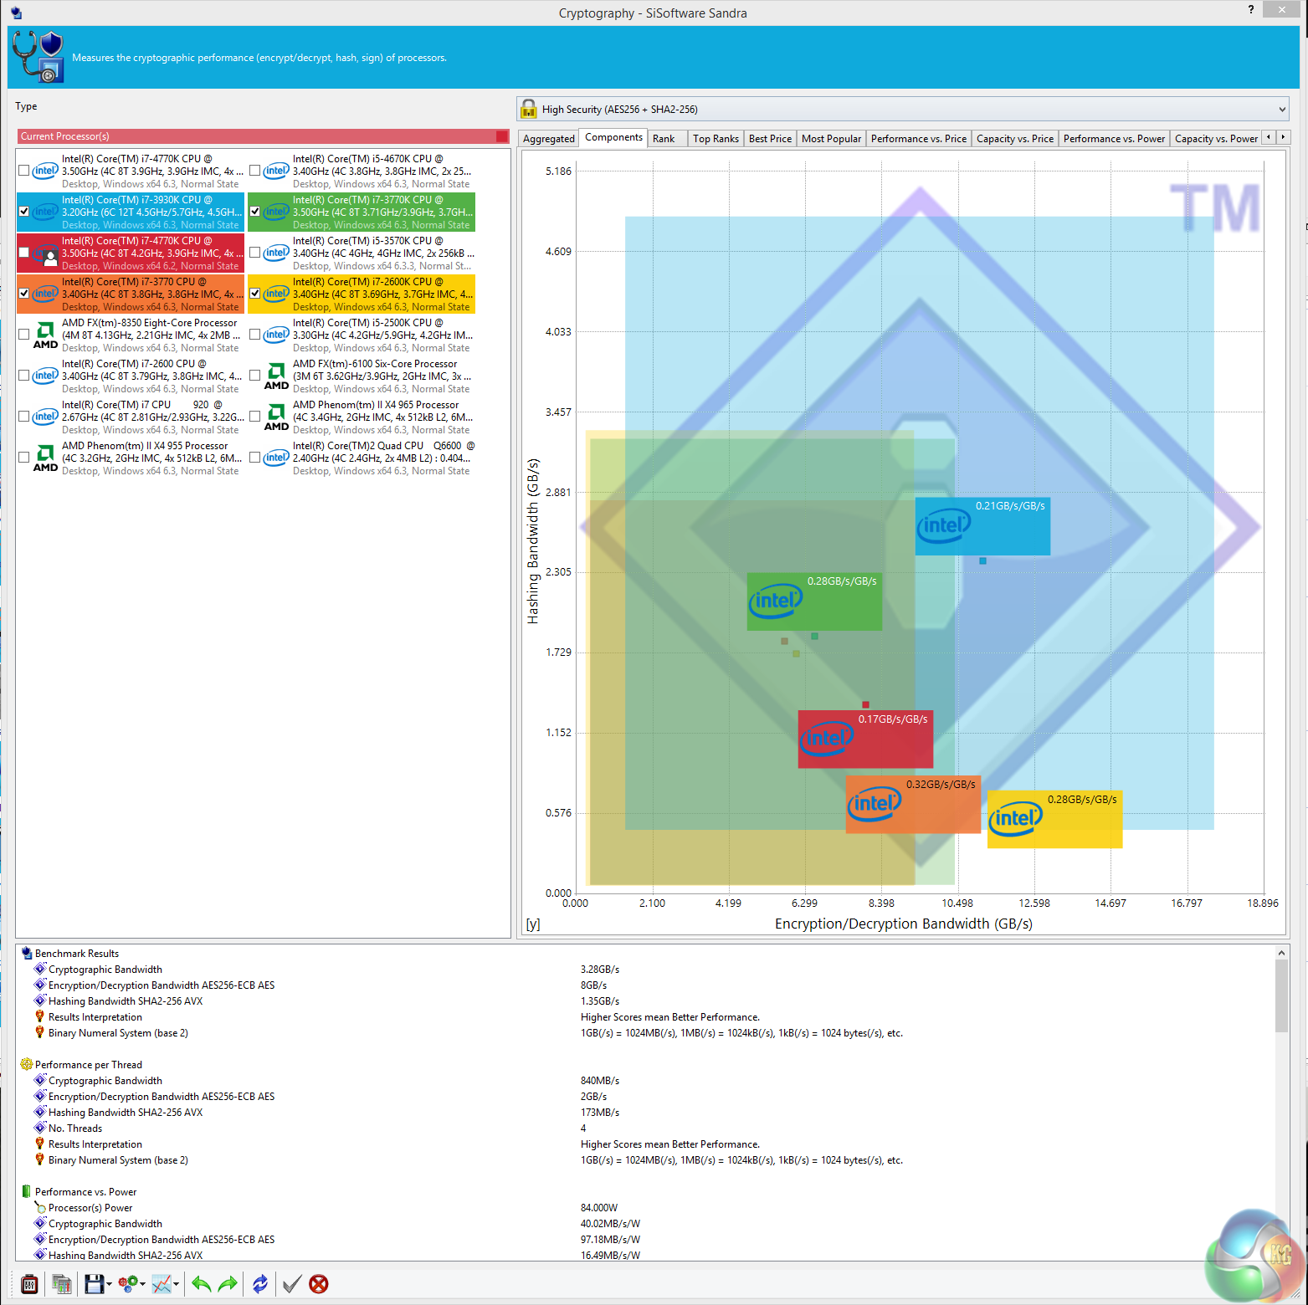
Task: Click the Intel logo beside Core i7 920
Action: (x=45, y=417)
